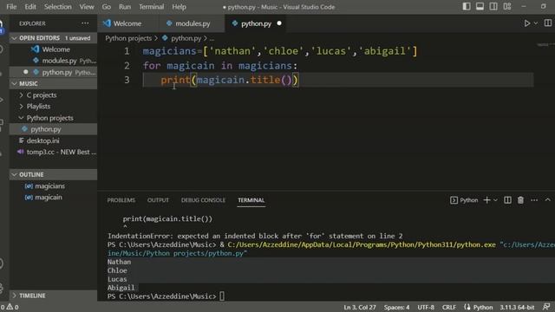Select the Terminal panel tab
The width and height of the screenshot is (555, 312).
click(x=251, y=200)
